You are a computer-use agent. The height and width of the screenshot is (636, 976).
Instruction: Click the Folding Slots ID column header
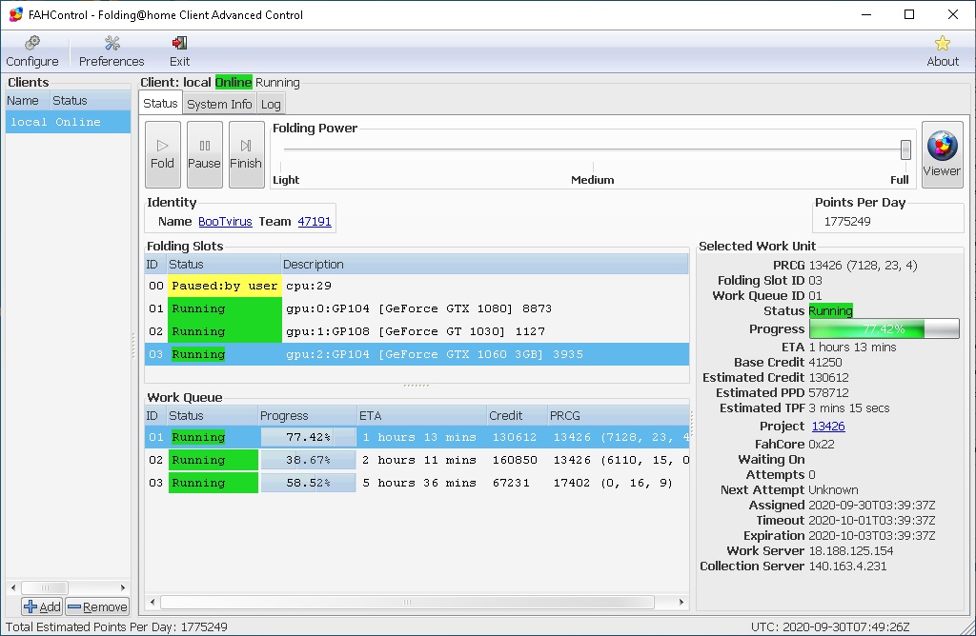(x=155, y=265)
